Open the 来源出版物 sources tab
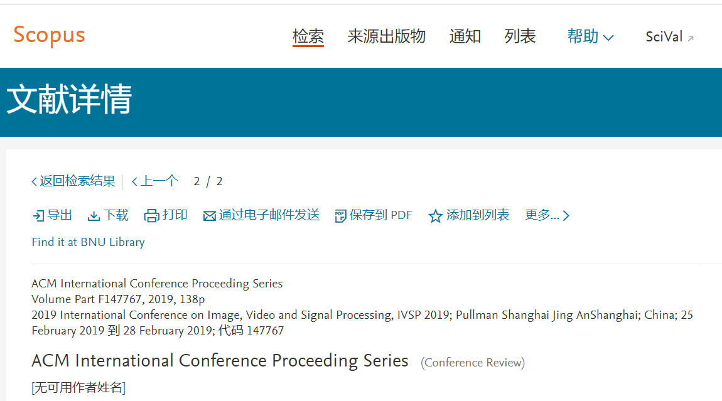 coord(386,36)
